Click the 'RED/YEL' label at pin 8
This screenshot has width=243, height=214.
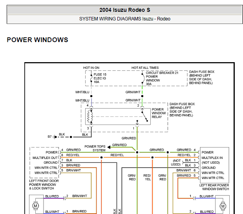tap(73, 155)
